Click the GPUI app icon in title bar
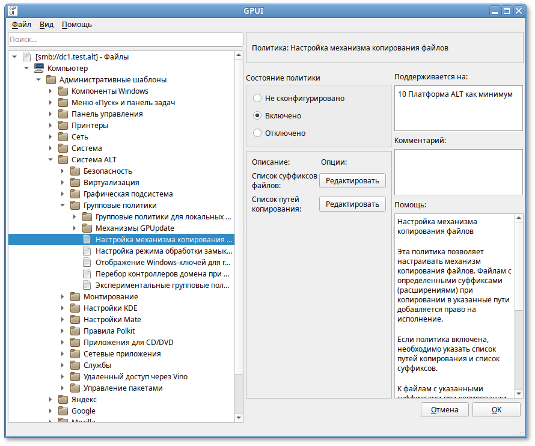 tap(13, 10)
